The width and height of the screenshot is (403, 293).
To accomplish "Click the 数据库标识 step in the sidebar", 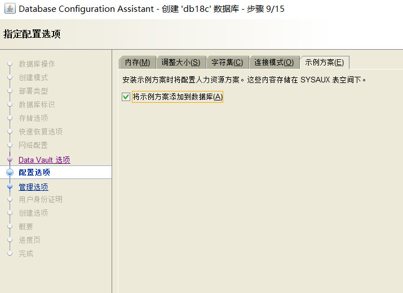I will [37, 104].
